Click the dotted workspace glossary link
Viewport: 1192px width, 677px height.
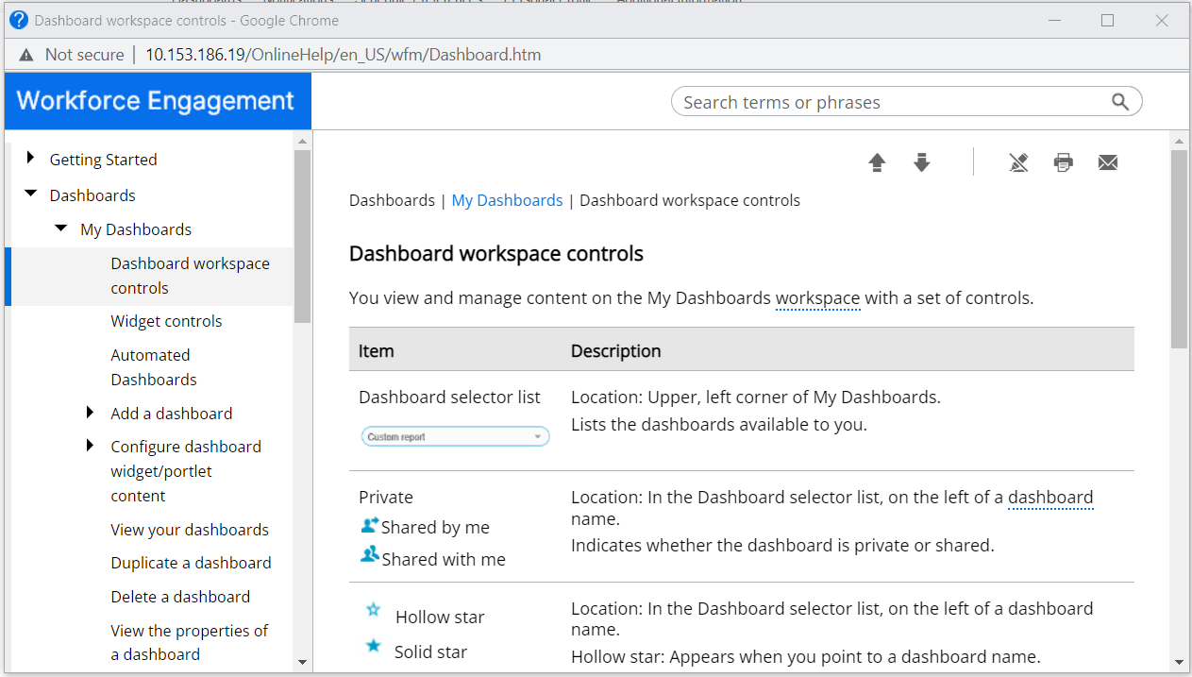817,298
